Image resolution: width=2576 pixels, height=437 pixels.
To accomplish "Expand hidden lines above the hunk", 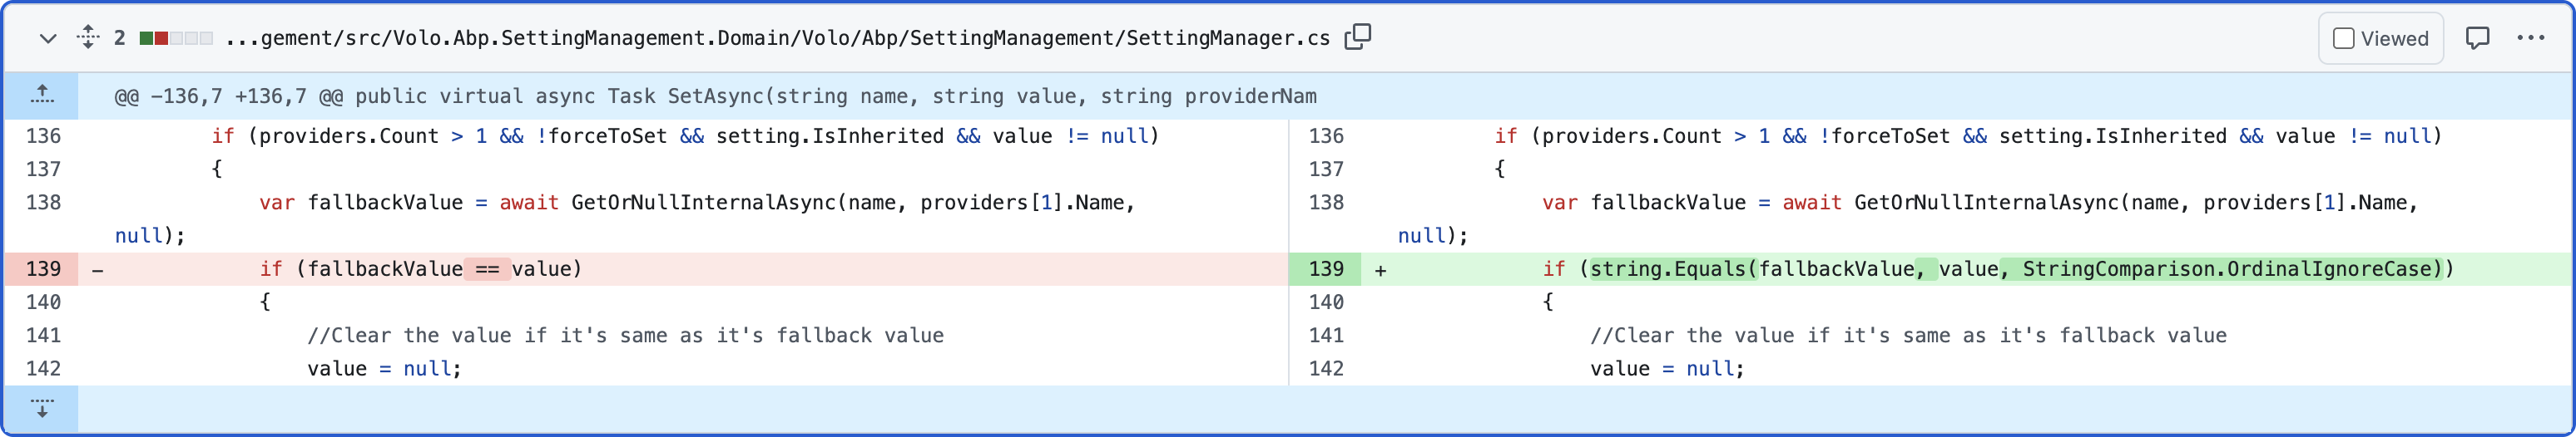I will [x=42, y=96].
